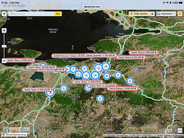Open the cluster marker with 7 listings
184x138 pixels.
73,69
